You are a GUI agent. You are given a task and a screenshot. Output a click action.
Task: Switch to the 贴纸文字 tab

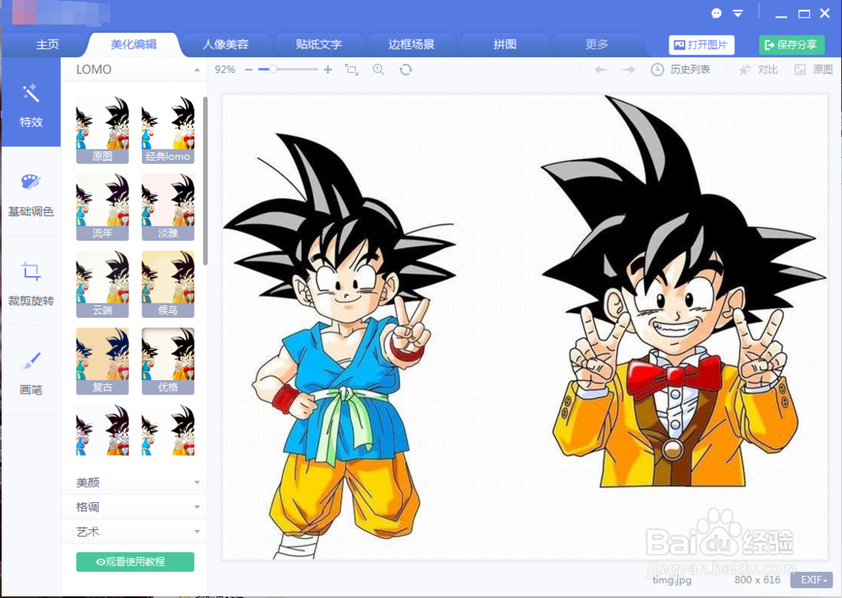click(x=318, y=45)
